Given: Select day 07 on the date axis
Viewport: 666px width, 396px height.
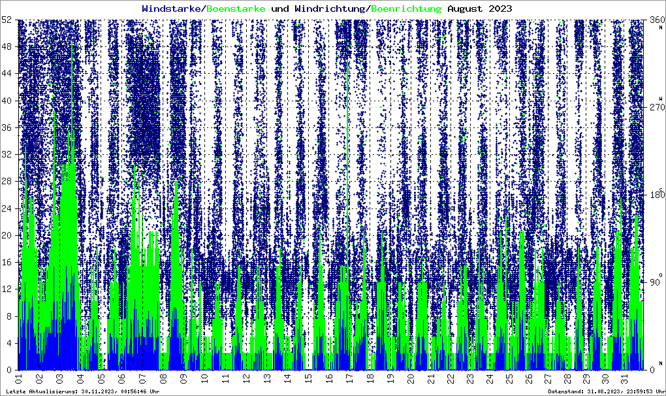Looking at the screenshot, I should pos(142,379).
